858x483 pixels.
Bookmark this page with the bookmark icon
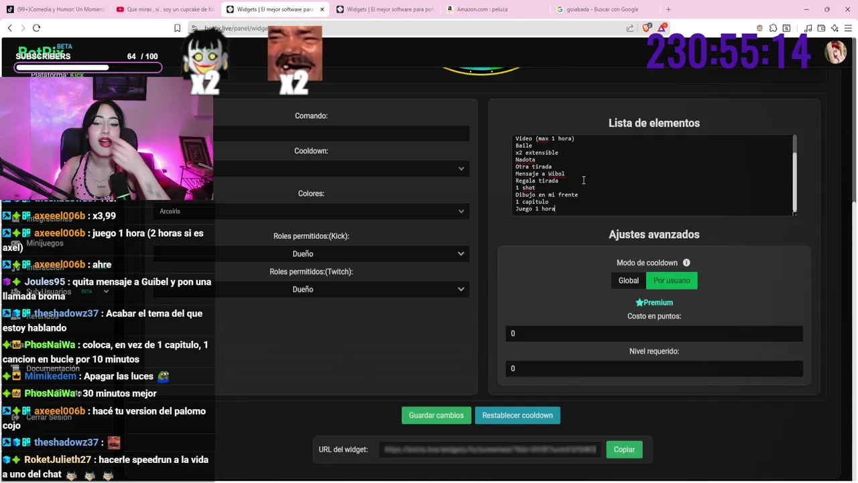(x=178, y=28)
